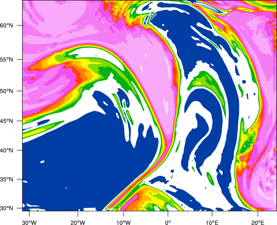Click the 50°N latitude label
277x225 pixels.
click(7, 91)
